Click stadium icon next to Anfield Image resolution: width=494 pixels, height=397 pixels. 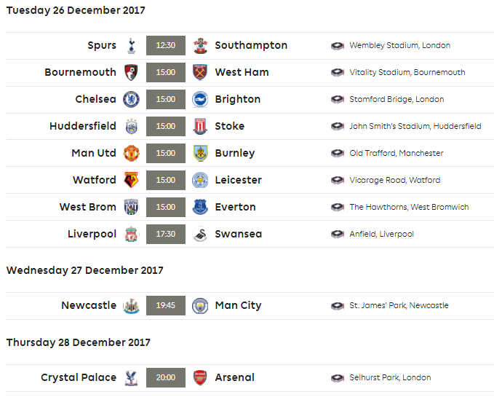coord(338,235)
